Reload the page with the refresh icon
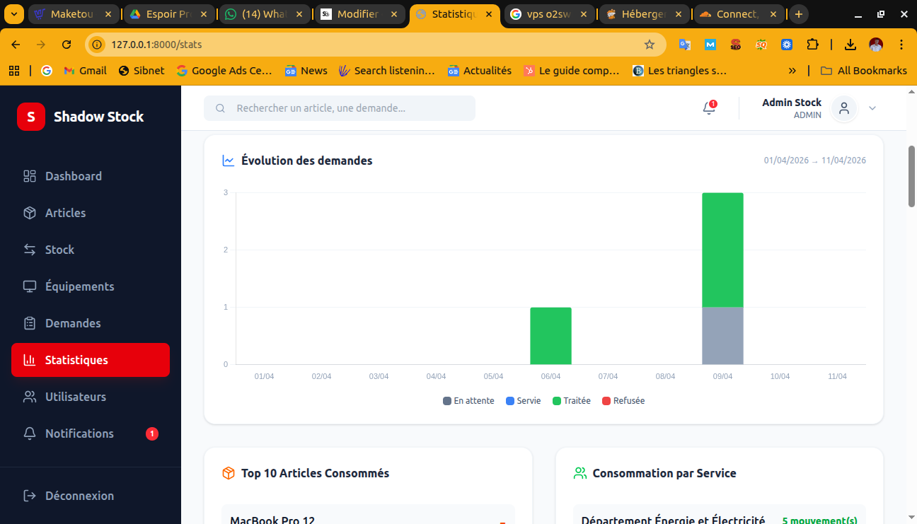The height and width of the screenshot is (524, 917). pos(67,45)
